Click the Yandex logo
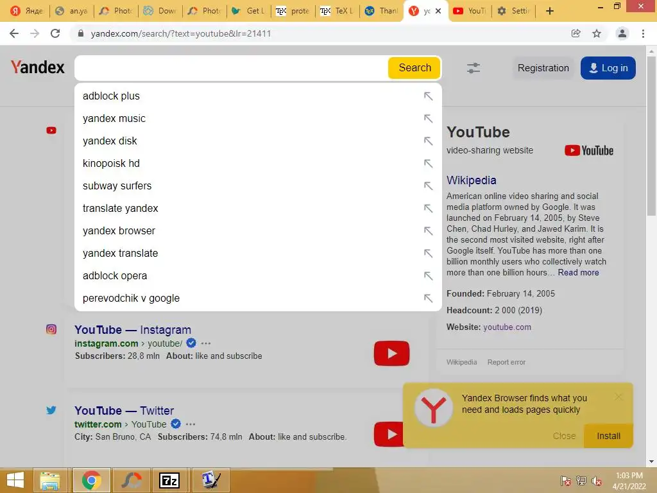 click(38, 67)
